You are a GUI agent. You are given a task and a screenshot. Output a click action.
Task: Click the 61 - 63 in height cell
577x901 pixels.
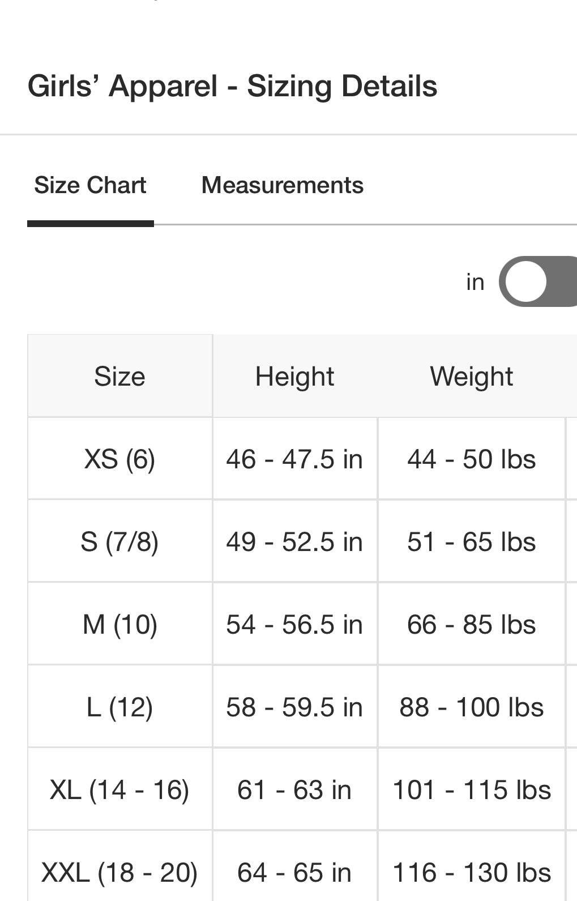pos(294,790)
